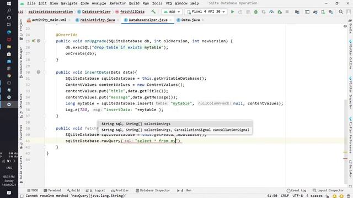This screenshot has width=353, height=198.
Task: Open Microsoft Edge from taskbar
Action: tap(9, 32)
